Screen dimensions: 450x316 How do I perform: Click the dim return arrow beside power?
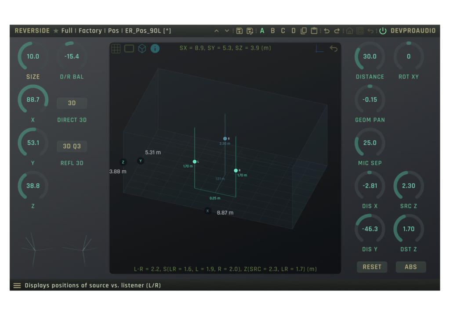370,31
